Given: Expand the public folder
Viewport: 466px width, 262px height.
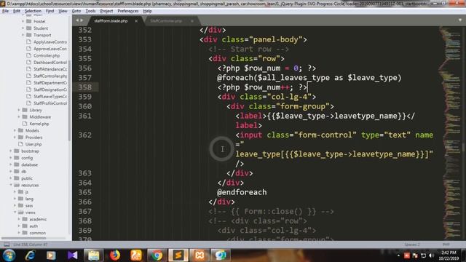Looking at the screenshot, I should pyautogui.click(x=11, y=178).
